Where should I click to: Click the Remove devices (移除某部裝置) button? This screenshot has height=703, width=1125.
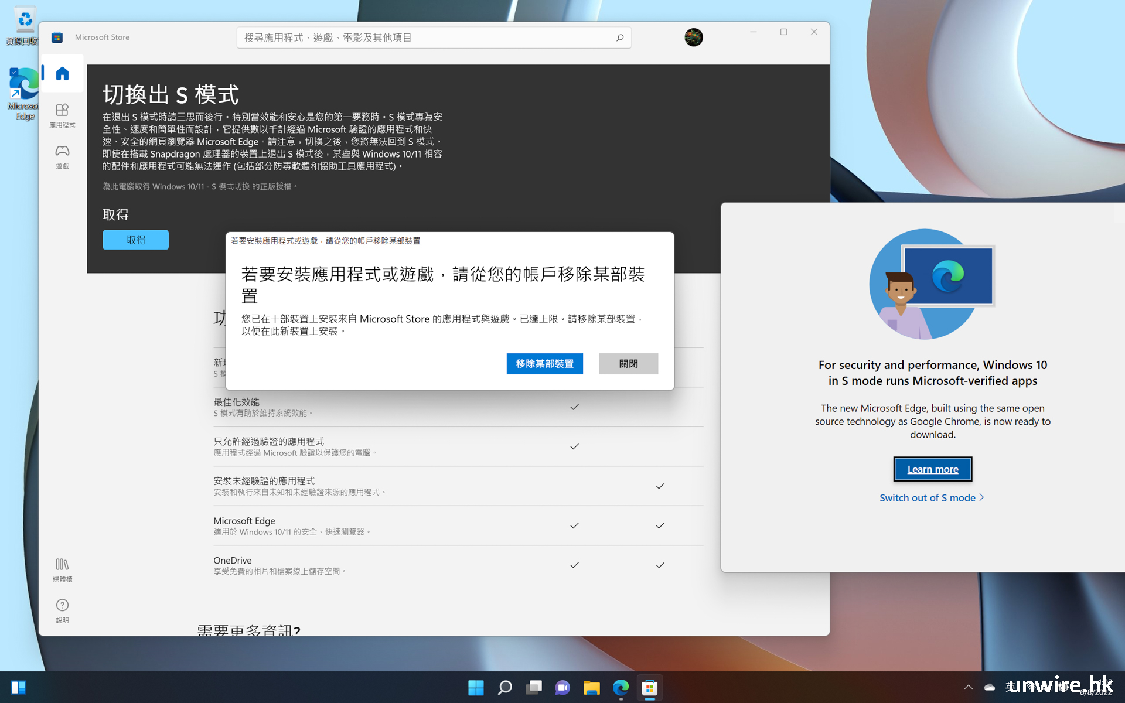tap(544, 364)
